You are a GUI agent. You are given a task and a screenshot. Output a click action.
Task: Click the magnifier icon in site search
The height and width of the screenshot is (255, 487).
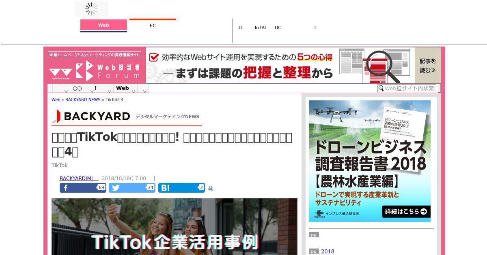tap(381, 88)
